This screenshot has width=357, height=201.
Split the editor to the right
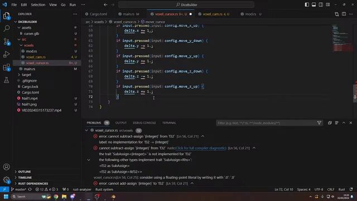coord(344,14)
